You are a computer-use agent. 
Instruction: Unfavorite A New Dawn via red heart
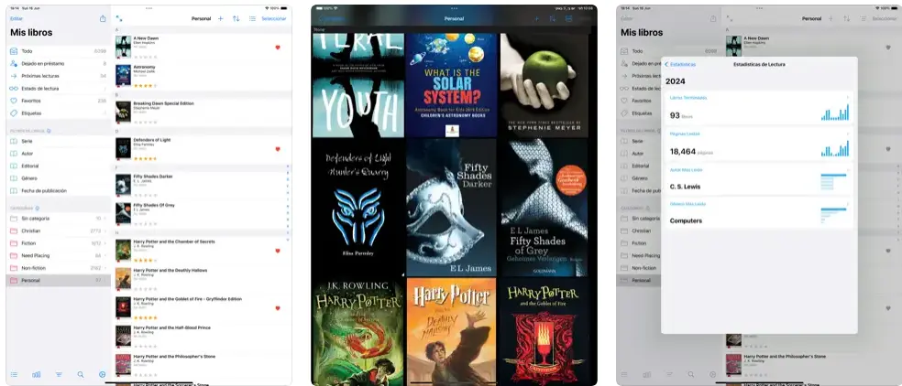[278, 48]
